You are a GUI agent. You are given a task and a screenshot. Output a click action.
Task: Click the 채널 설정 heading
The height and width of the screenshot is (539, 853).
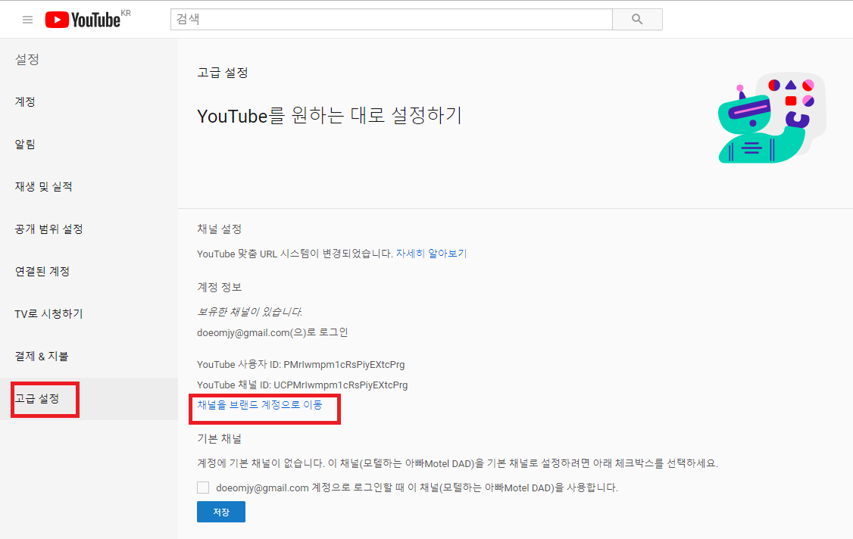[x=219, y=229]
